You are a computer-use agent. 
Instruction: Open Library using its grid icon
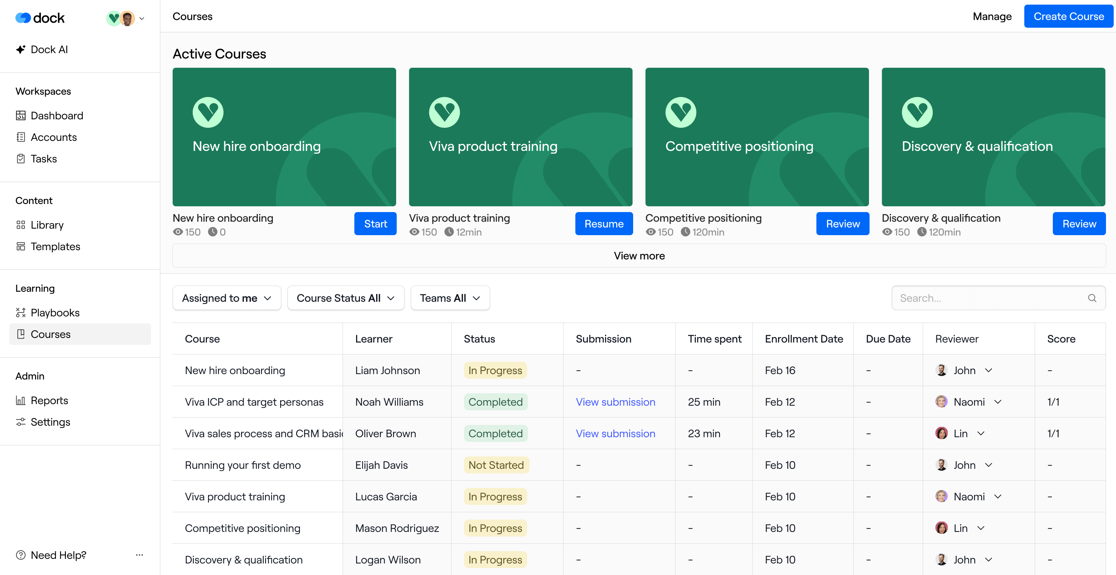[20, 225]
